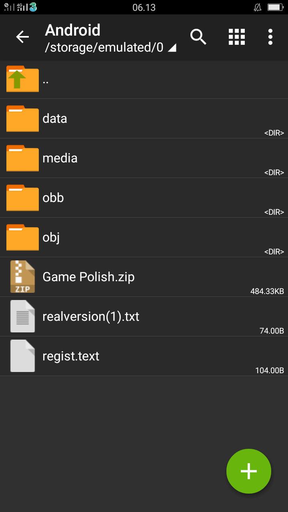Tap the /storage/emulated/0 path text
Screen dimensions: 288x512
click(104, 48)
